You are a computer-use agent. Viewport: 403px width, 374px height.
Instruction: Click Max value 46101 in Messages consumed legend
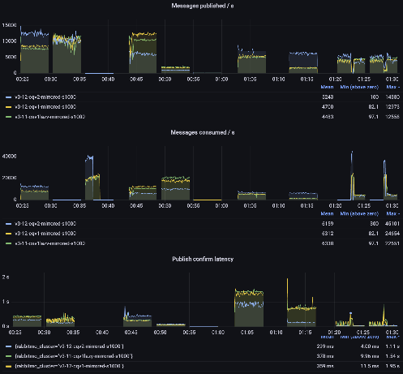coord(392,224)
